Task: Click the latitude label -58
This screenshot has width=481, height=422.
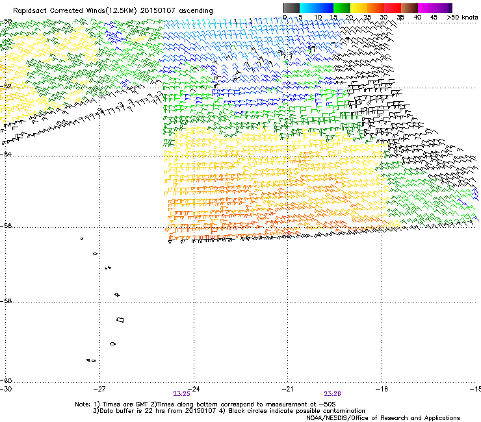Action: [6, 301]
